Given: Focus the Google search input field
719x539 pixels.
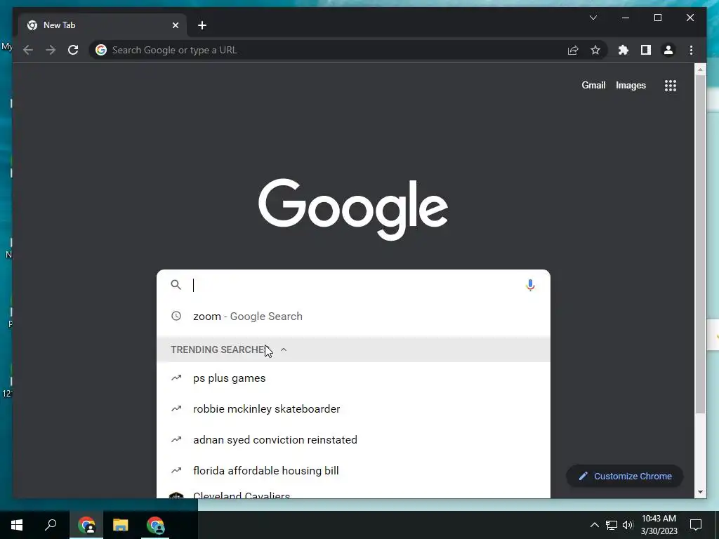Looking at the screenshot, I should 353,285.
